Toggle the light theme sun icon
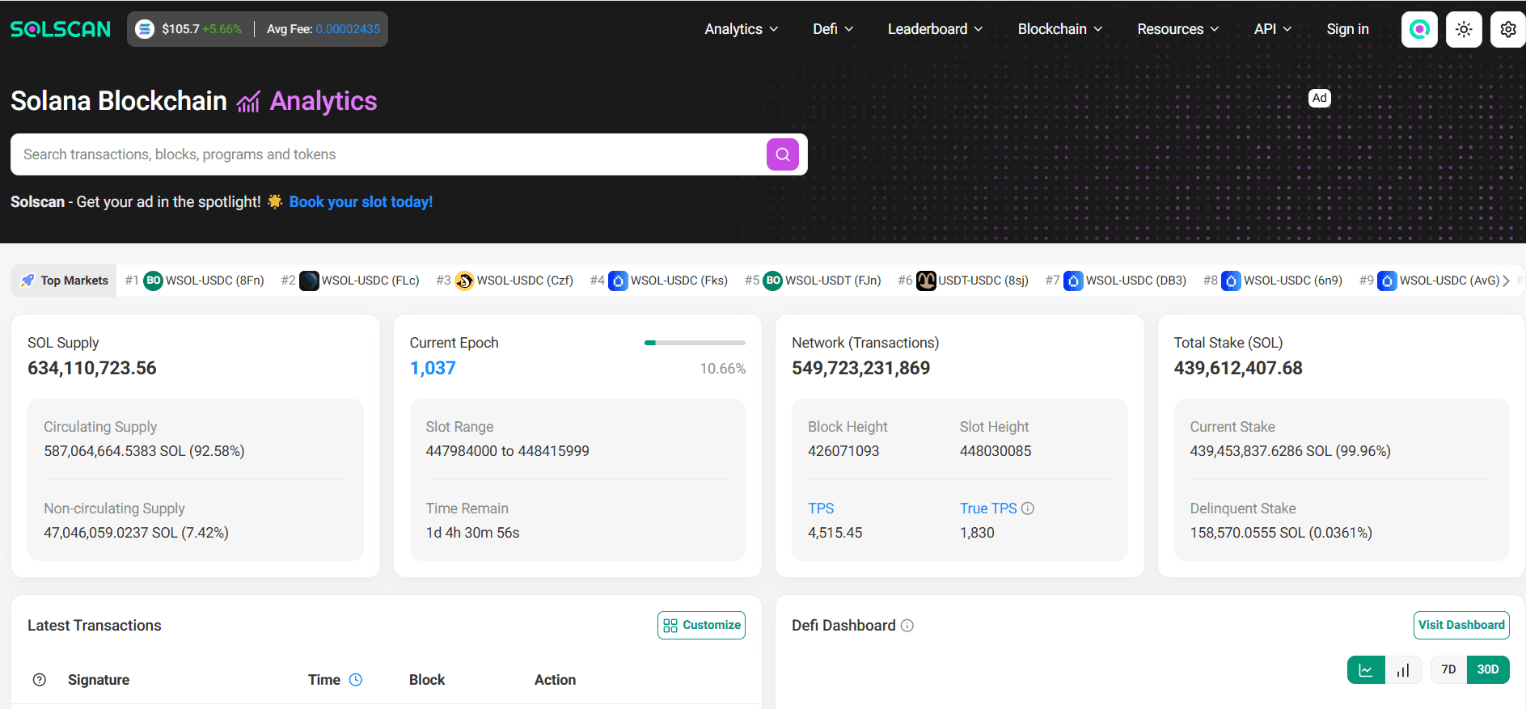Screen dimensions: 1526x709 point(1464,29)
